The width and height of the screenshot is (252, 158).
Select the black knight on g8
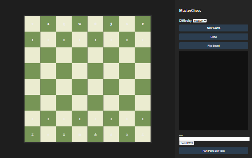tap(127, 24)
